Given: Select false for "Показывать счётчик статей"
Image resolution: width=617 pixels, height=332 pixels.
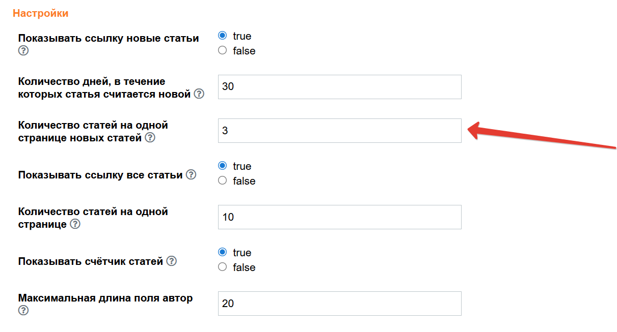Looking at the screenshot, I should tap(222, 267).
